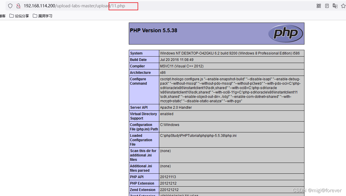Click the PHP logo image
This screenshot has height=196, width=346.
[x=285, y=34]
